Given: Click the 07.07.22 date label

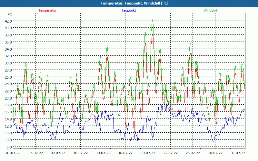Looking at the screenshot, I should [x=58, y=153].
